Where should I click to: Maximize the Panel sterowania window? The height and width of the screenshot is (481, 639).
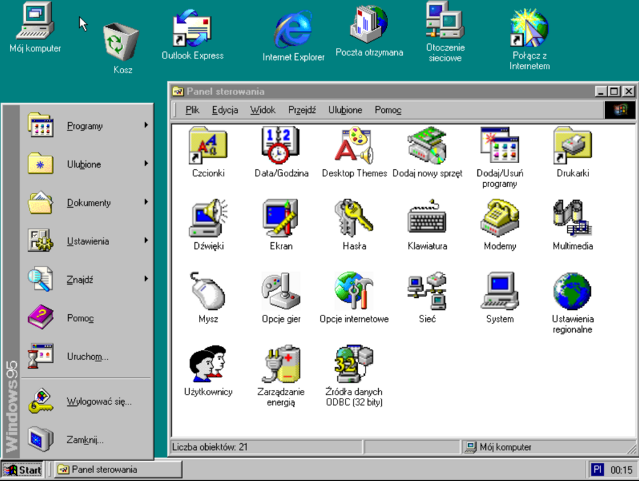click(x=614, y=91)
